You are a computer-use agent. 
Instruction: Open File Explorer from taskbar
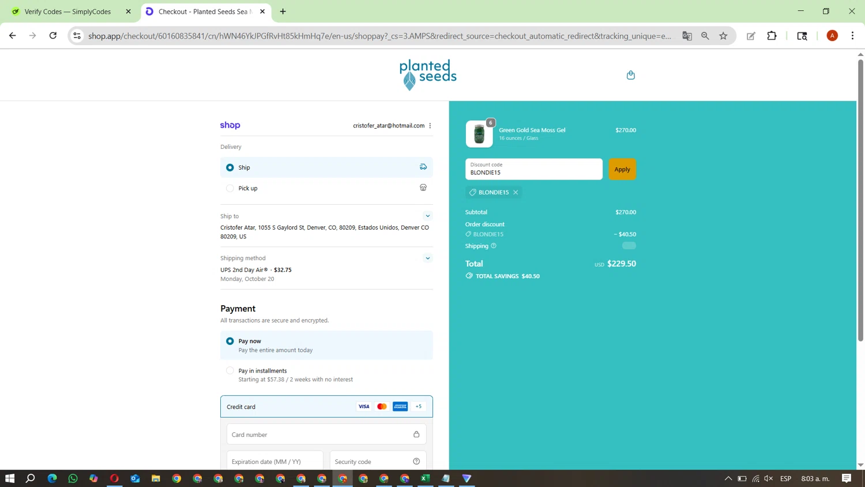pos(156,478)
